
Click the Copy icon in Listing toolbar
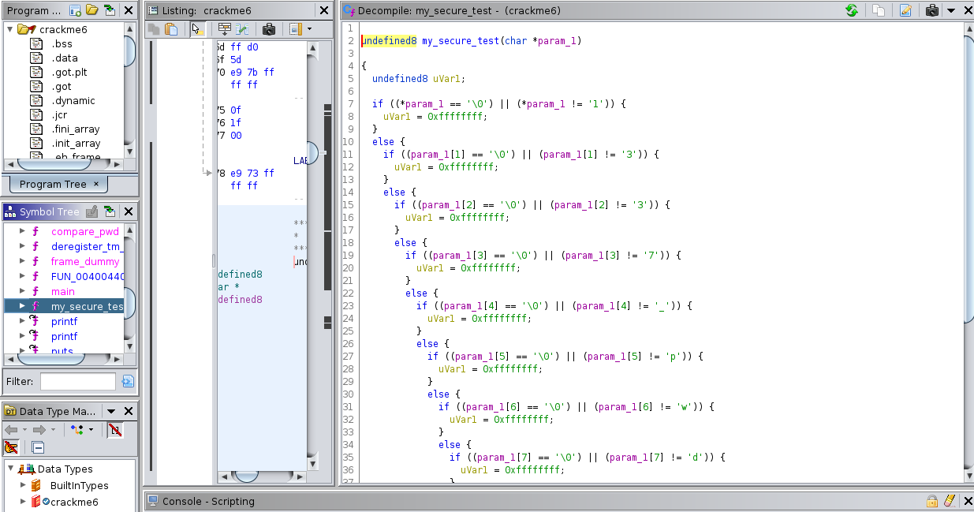[154, 29]
